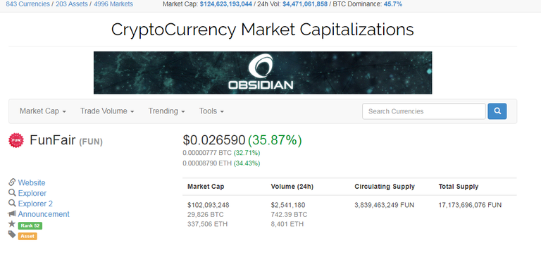Expand the Trending dropdown menu
The image size is (541, 262).
pos(167,111)
